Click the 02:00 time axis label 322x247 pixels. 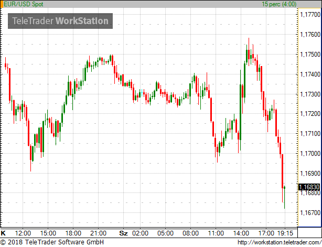(140, 233)
